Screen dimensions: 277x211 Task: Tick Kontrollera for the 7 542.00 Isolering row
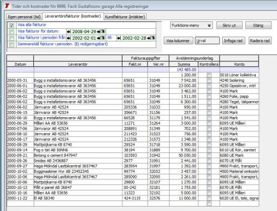tap(209, 81)
